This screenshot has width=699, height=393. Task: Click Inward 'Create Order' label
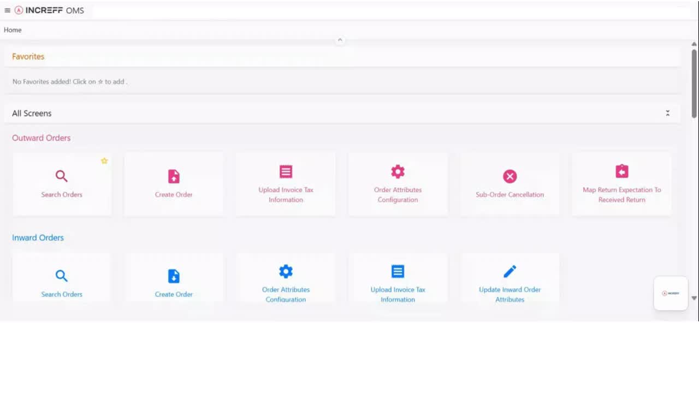point(174,295)
